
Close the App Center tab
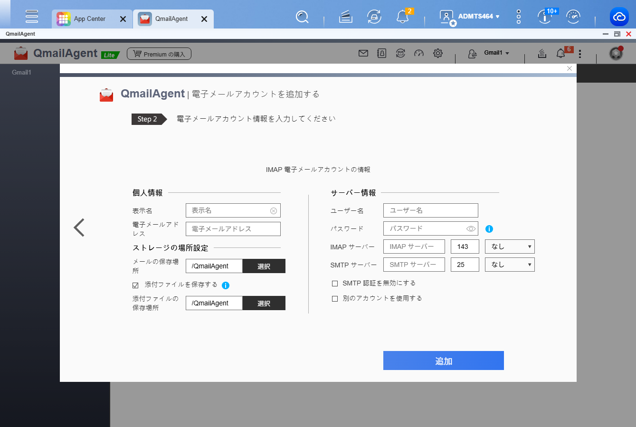tap(123, 19)
